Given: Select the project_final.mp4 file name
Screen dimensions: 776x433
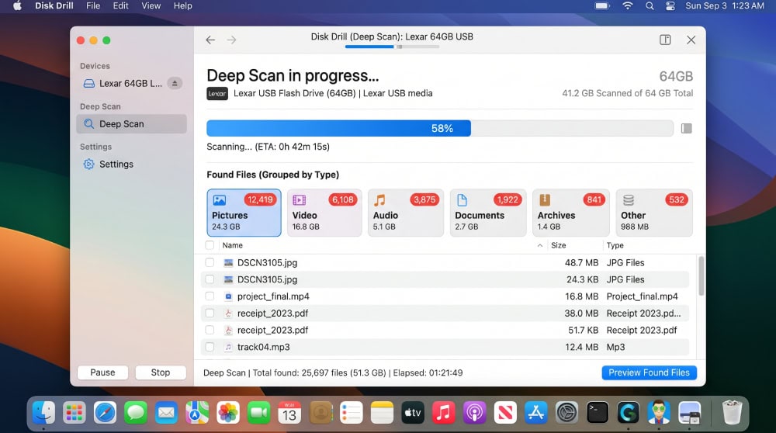Looking at the screenshot, I should click(x=273, y=296).
